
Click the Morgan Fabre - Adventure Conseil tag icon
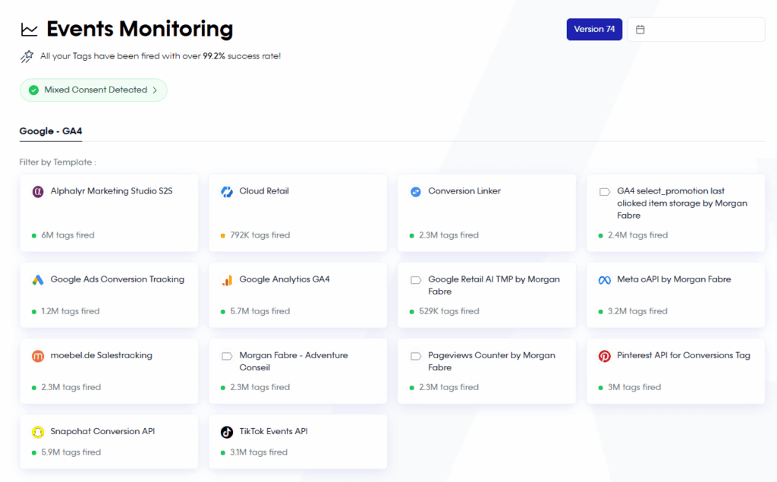tap(227, 356)
